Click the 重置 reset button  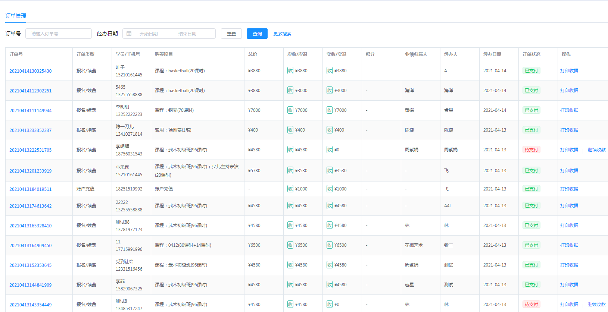click(x=231, y=34)
